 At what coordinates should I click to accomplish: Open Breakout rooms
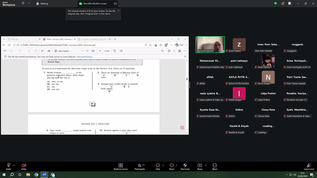point(120,167)
